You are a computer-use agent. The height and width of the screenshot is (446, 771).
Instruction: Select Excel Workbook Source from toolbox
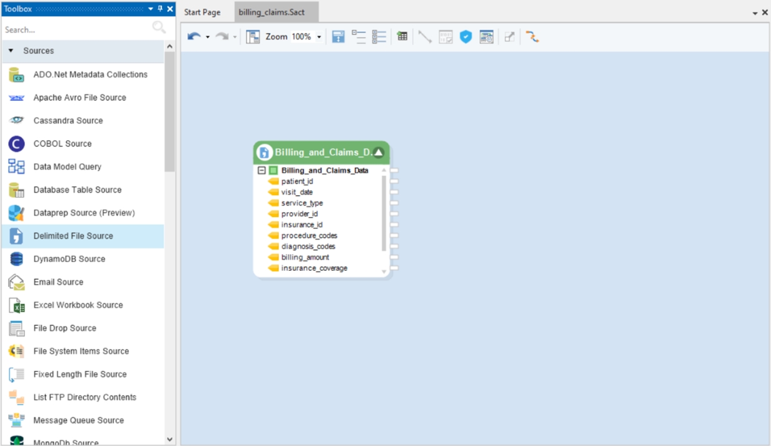(x=78, y=305)
